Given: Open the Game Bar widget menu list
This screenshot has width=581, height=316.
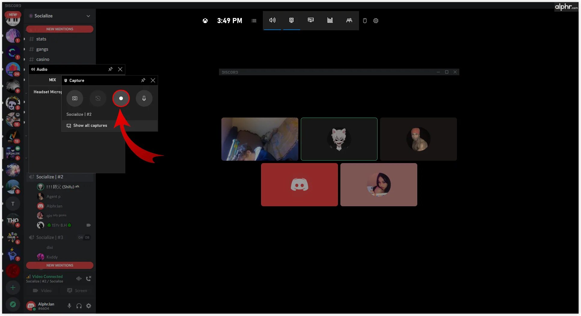Looking at the screenshot, I should pyautogui.click(x=254, y=21).
